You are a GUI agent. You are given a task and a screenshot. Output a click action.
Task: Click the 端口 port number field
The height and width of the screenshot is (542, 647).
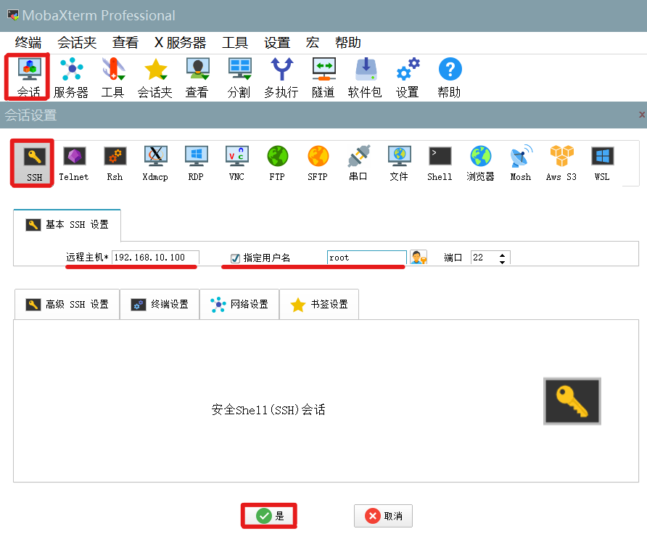tap(485, 258)
